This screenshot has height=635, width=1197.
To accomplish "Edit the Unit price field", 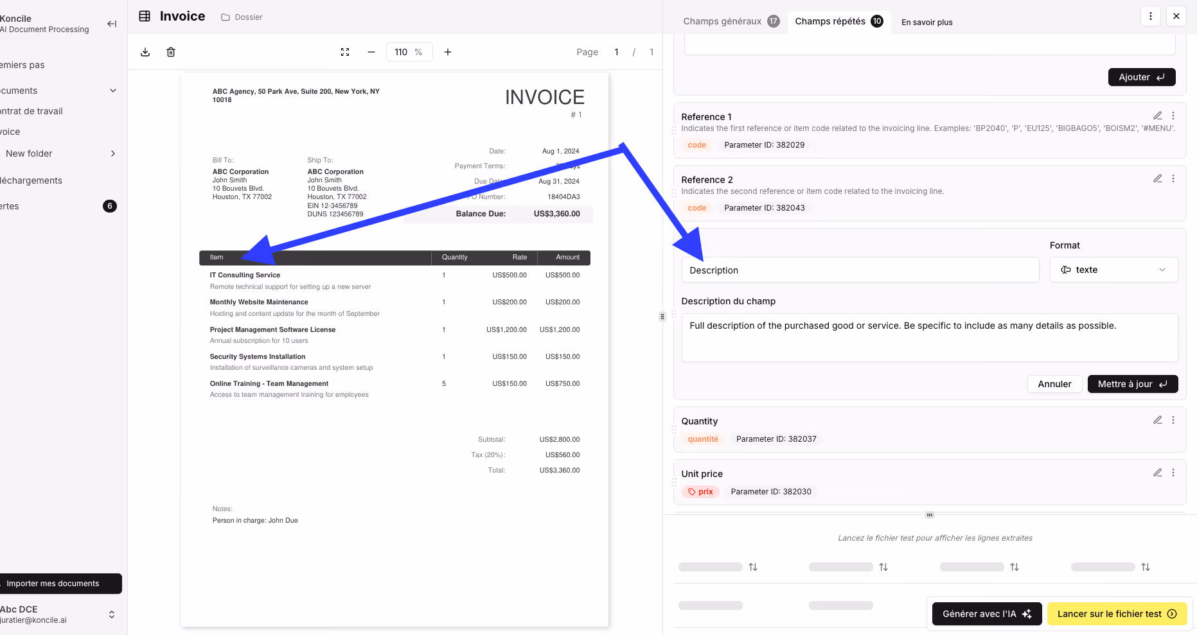I will (1158, 473).
